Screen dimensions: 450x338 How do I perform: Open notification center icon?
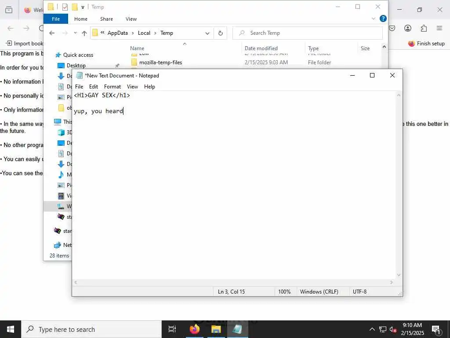click(x=436, y=329)
